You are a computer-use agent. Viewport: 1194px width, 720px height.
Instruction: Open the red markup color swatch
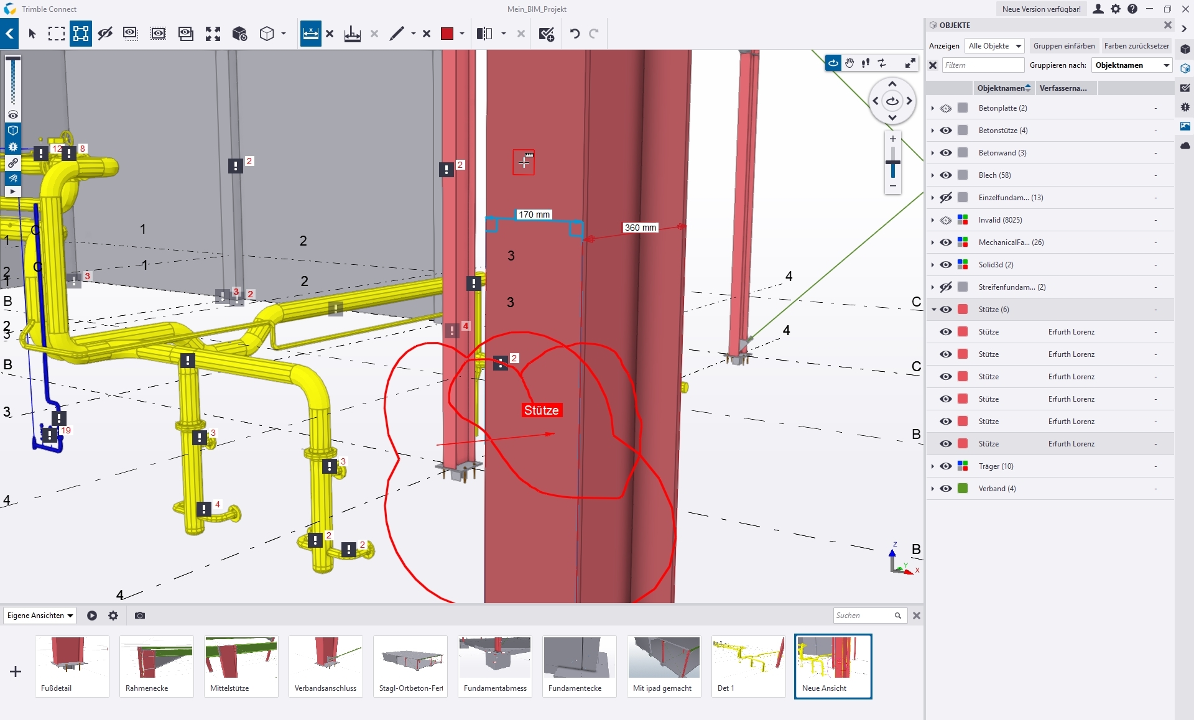(447, 34)
